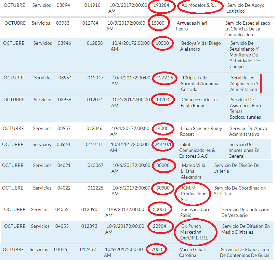Click code 012046
The width and height of the screenshot is (276, 260).
(x=94, y=129)
